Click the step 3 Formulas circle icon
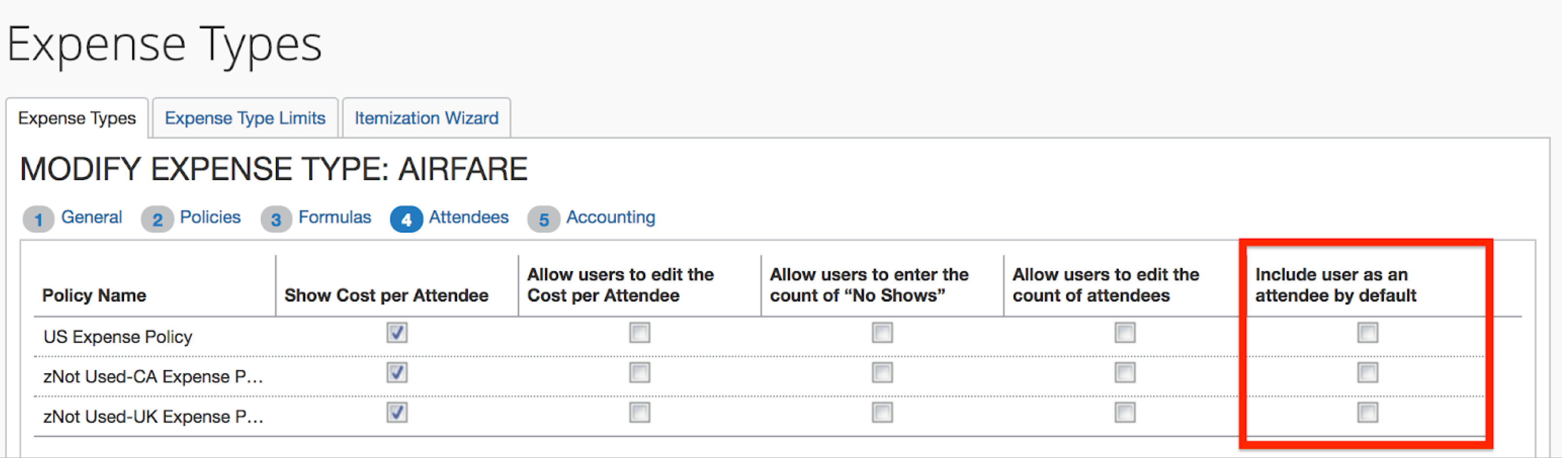This screenshot has width=1562, height=458. pos(276,220)
